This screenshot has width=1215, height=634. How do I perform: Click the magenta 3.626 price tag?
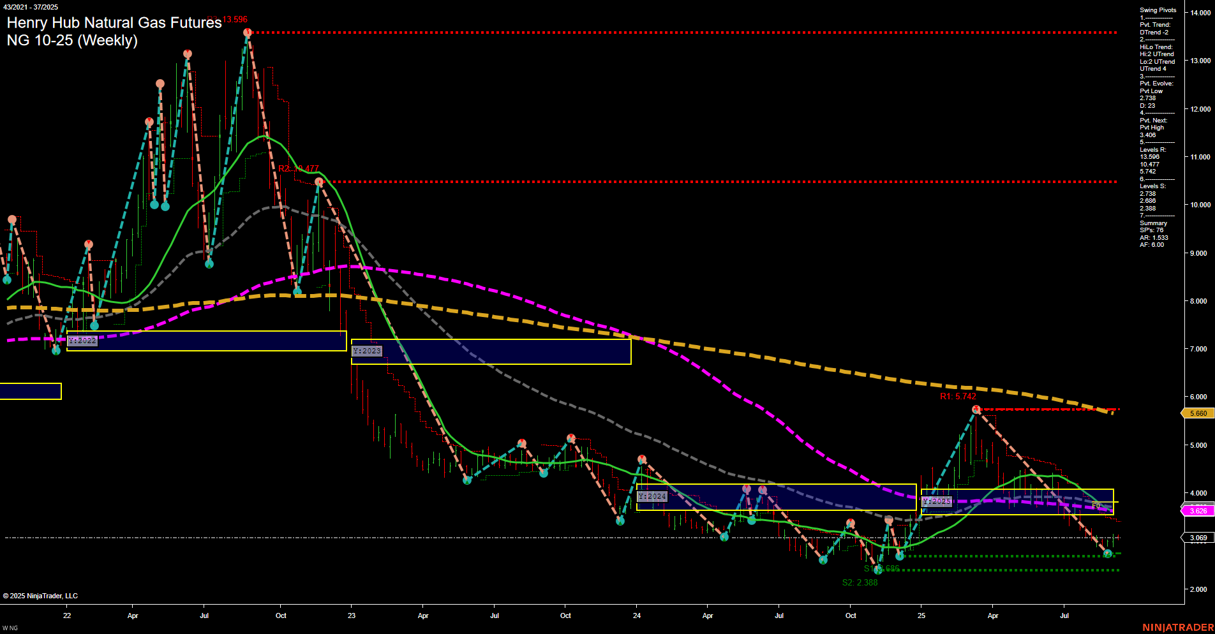[x=1197, y=511]
